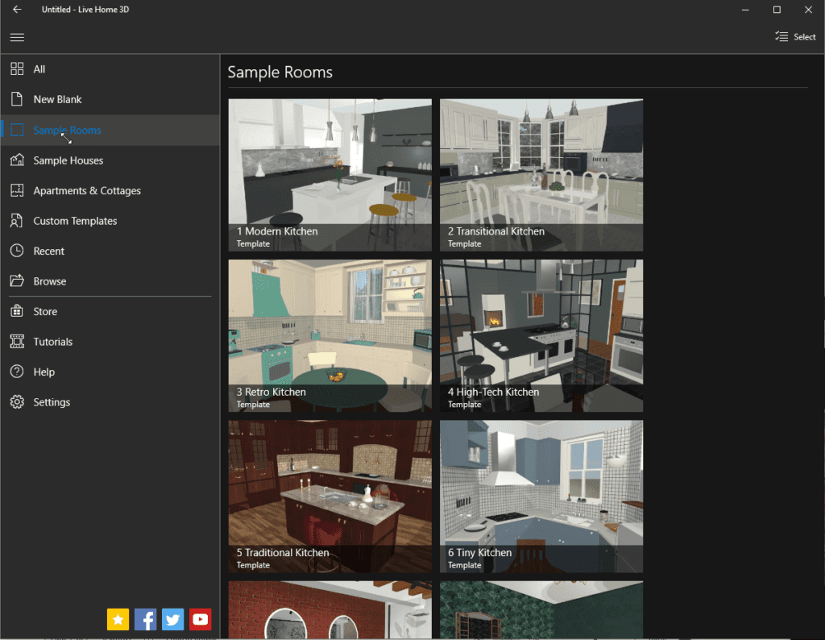Open the Recent projects list
825x640 pixels.
tap(49, 251)
